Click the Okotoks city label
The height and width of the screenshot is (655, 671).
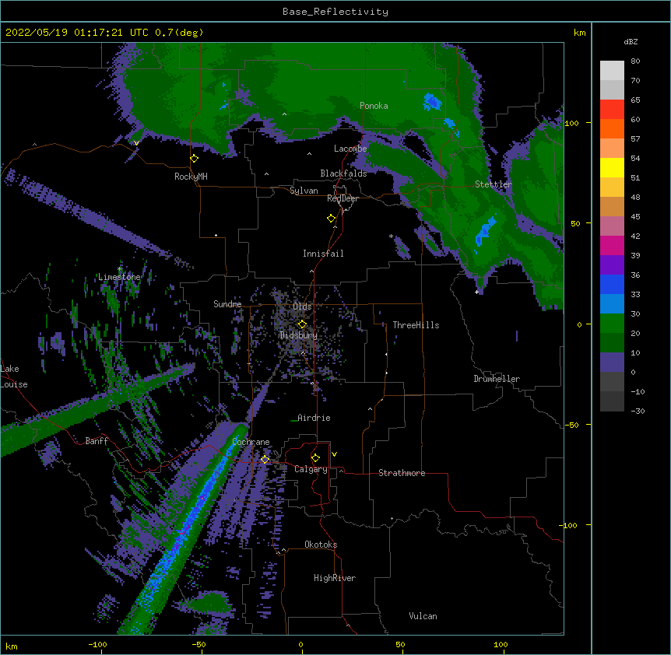coord(321,545)
